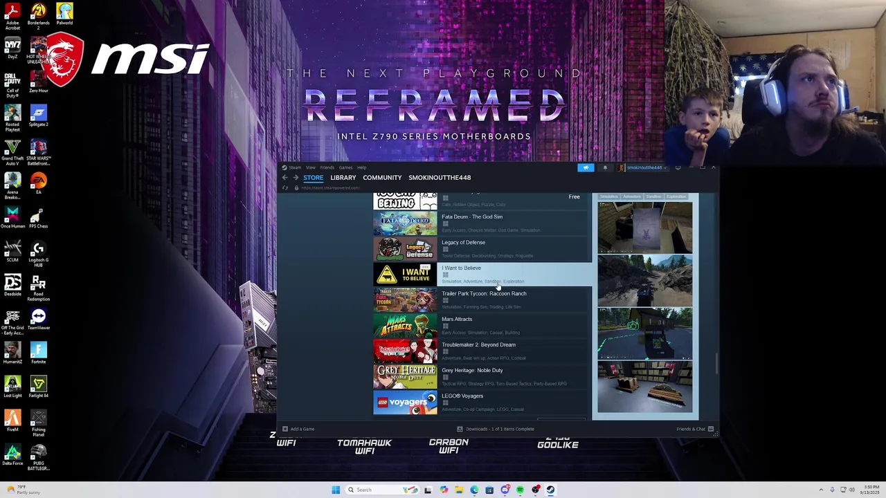Viewport: 886px width, 498px height.
Task: Click the Exploration tag in preview panel
Action: pos(676,197)
